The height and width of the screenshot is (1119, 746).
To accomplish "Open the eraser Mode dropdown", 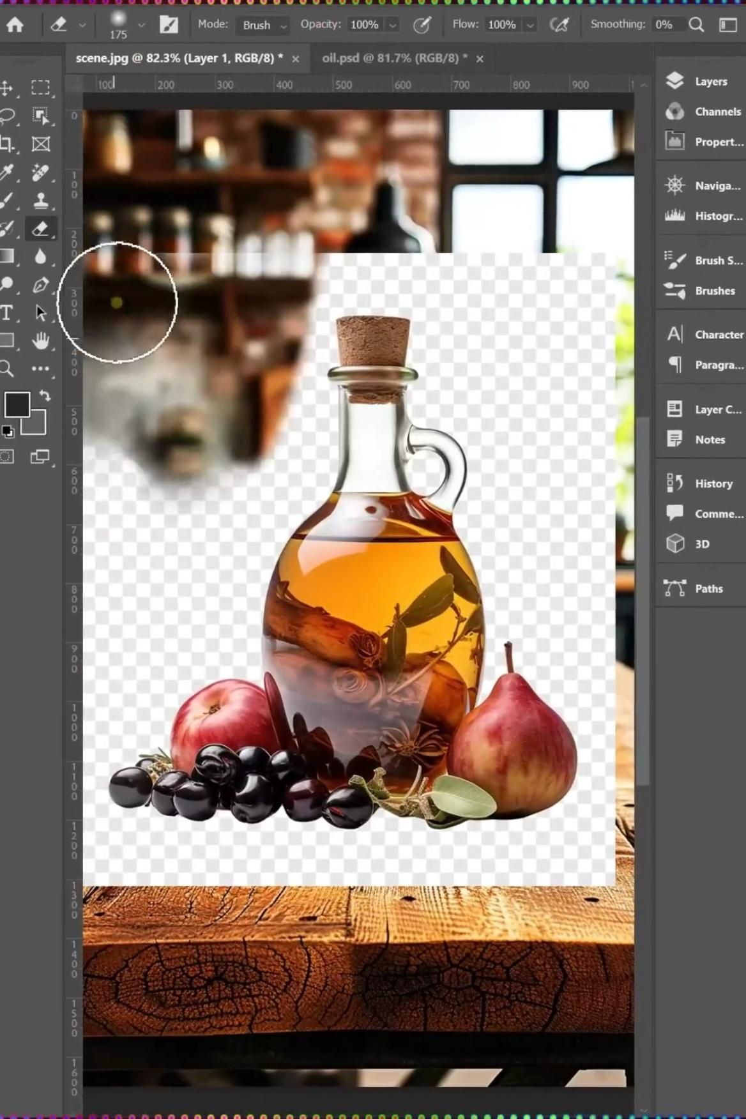I will [x=263, y=25].
